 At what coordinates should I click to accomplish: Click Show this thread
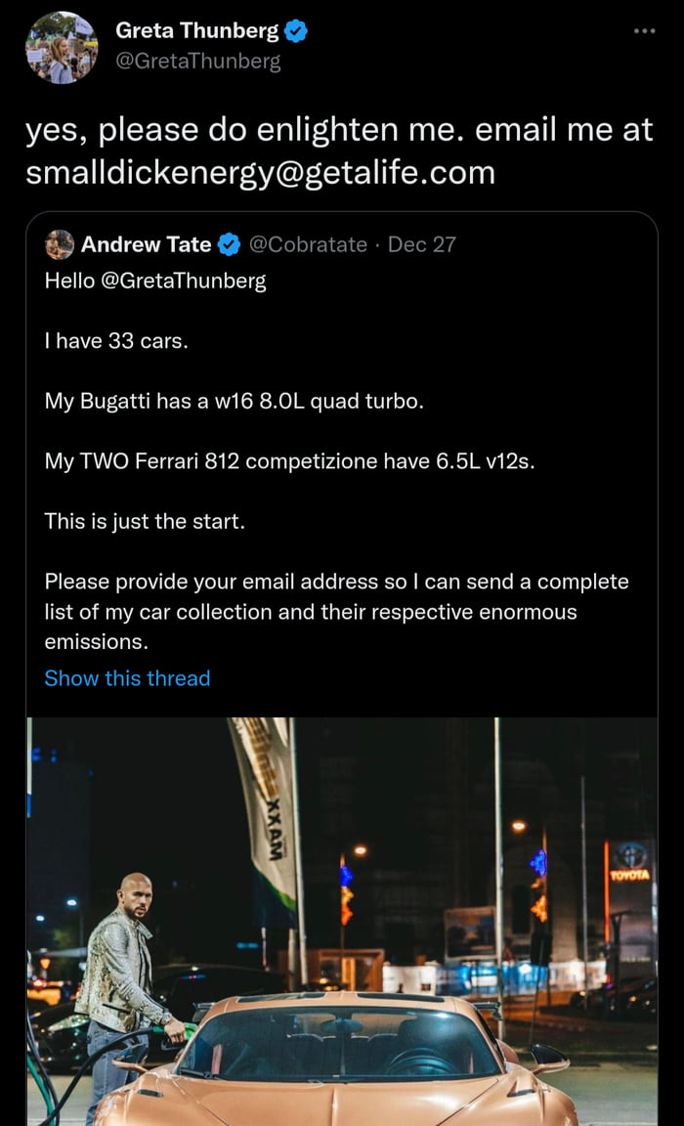[127, 678]
